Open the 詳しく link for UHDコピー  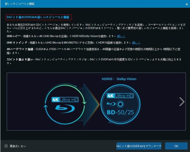(121, 36)
